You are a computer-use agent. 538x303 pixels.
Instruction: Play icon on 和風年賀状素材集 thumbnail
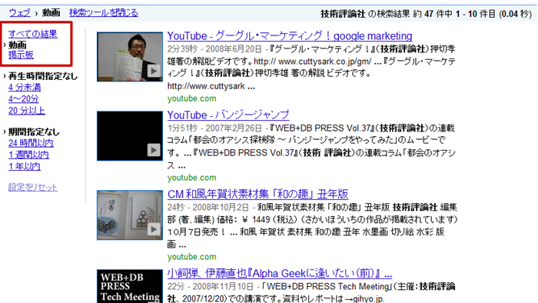tap(154, 229)
